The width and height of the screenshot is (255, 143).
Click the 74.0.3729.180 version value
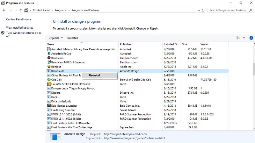coord(208,80)
